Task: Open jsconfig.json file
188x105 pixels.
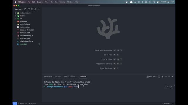Action: coord(25,24)
